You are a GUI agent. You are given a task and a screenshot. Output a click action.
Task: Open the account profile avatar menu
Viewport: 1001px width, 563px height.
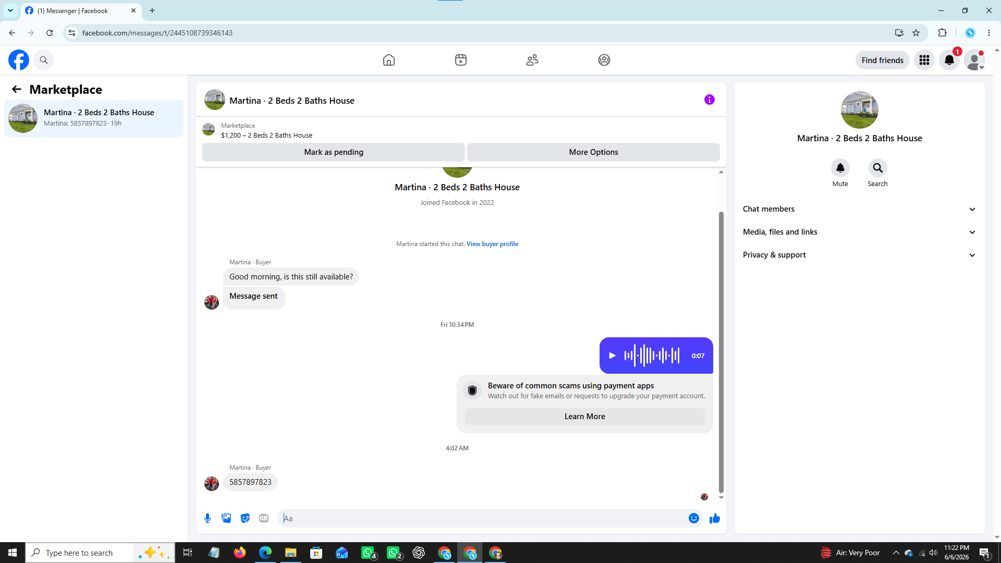pos(974,60)
